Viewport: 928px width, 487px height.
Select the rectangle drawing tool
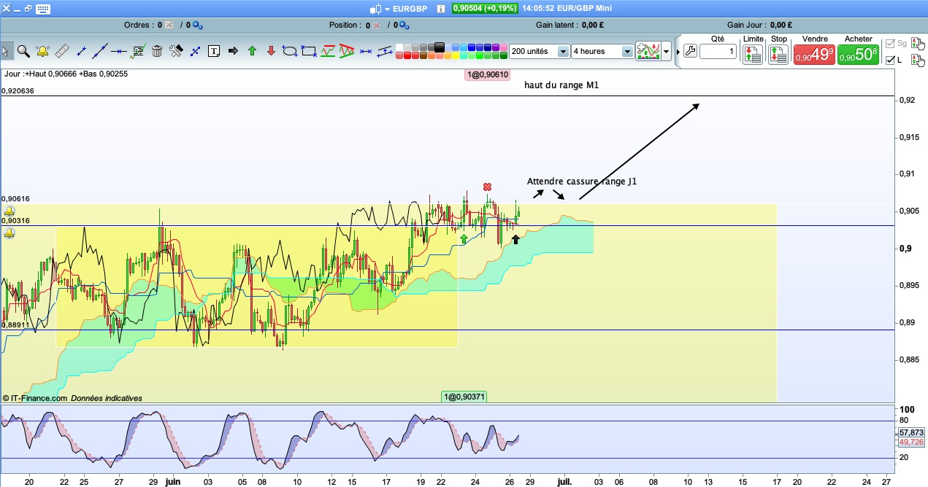[x=308, y=51]
